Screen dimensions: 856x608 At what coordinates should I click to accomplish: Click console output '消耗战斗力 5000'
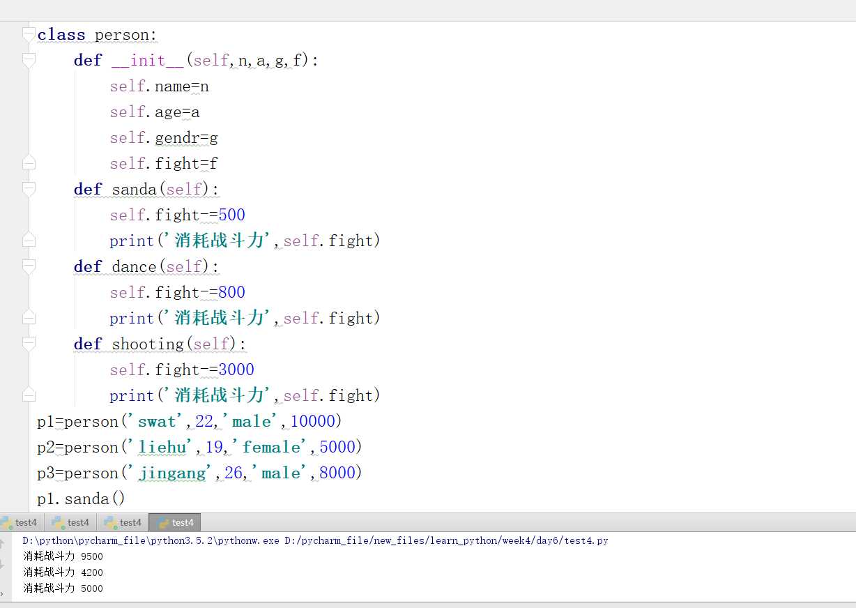click(63, 588)
